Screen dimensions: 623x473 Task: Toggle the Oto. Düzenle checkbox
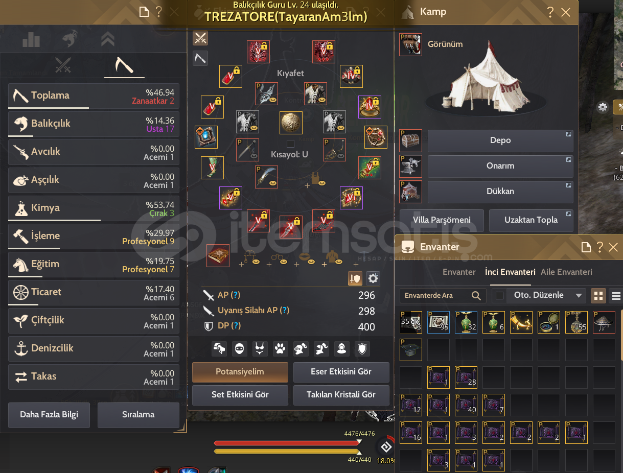(500, 295)
